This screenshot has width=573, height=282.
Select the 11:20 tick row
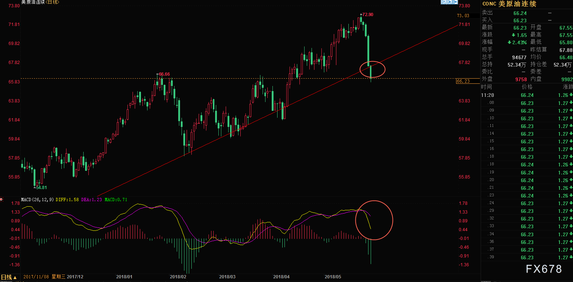[526, 95]
